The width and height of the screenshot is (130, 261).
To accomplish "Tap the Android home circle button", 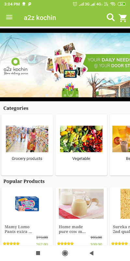I will tap(65, 253).
